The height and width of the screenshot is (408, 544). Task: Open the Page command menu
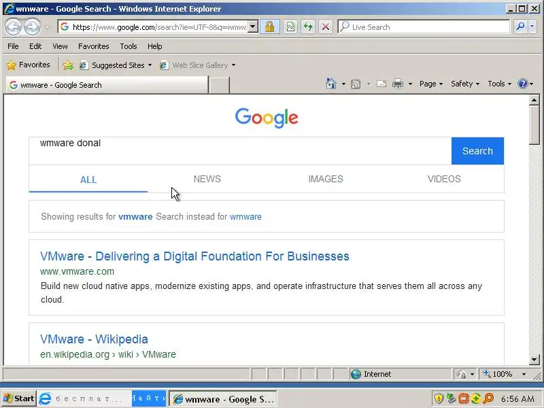click(431, 84)
